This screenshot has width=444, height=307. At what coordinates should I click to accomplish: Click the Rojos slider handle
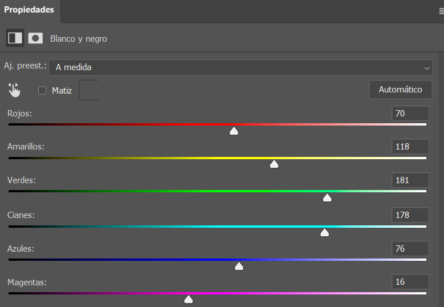coord(233,131)
